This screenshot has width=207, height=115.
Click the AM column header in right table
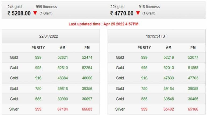click(169, 48)
